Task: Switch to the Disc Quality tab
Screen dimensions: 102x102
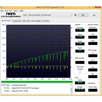Action: (x=36, y=21)
